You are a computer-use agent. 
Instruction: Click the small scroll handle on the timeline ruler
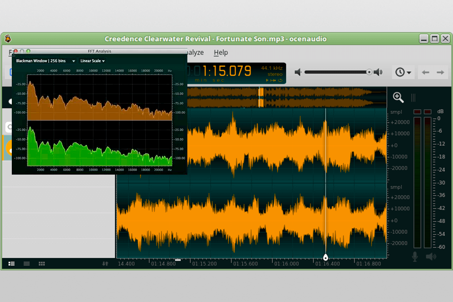tap(178, 260)
